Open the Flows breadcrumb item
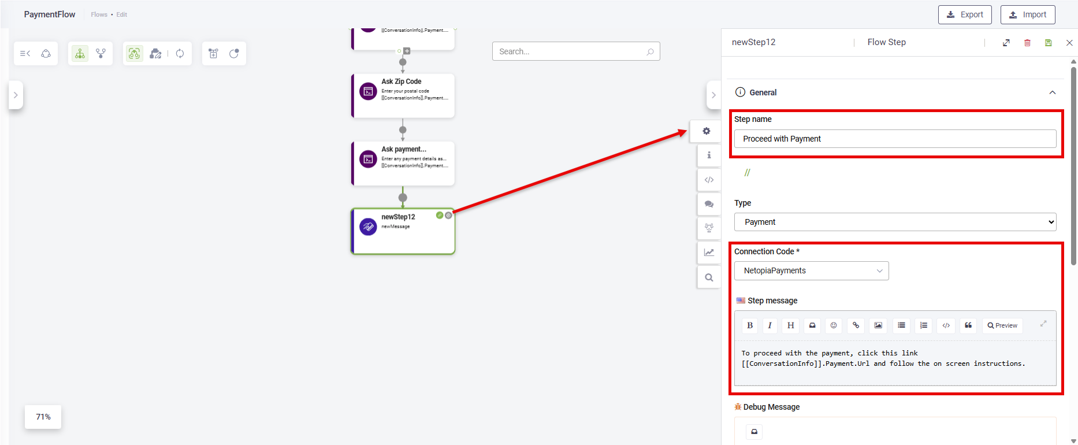The image size is (1078, 445). click(x=99, y=14)
